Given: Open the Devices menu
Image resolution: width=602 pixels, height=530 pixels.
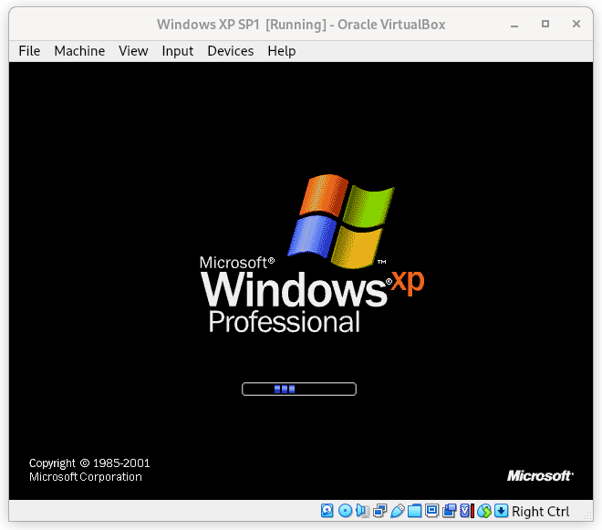Looking at the screenshot, I should [x=231, y=51].
